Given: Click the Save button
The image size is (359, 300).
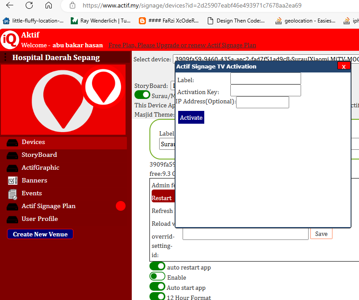Looking at the screenshot, I should coord(321,234).
